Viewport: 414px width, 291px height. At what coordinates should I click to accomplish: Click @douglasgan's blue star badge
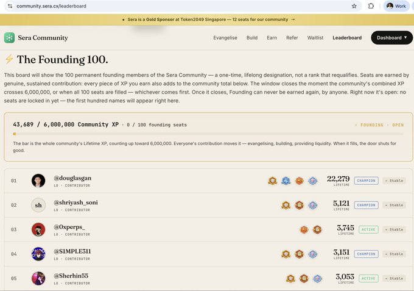click(x=286, y=181)
